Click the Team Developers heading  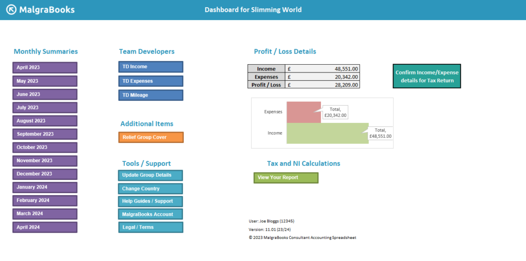pyautogui.click(x=146, y=52)
